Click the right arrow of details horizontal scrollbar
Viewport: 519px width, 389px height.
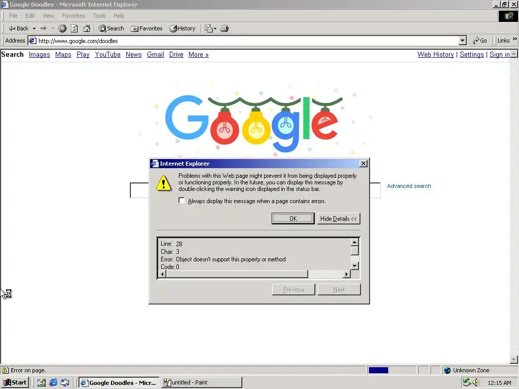pyautogui.click(x=346, y=274)
